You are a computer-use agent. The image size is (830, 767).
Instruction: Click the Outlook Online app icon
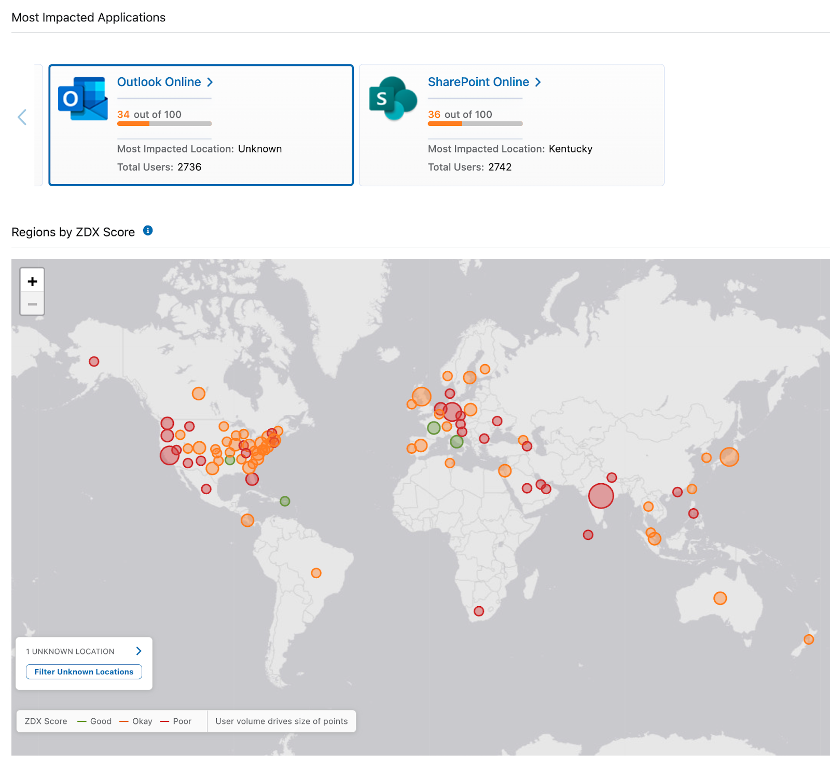pyautogui.click(x=82, y=99)
